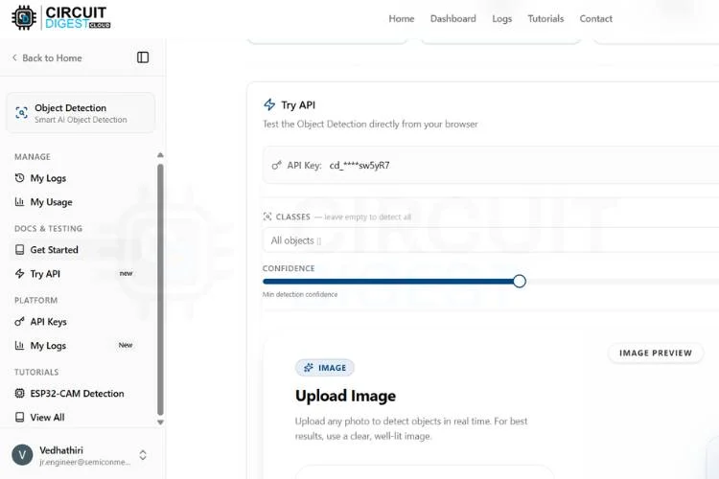Screen dimensions: 719x479
Task: Click the sparkle icon in IMAGE badge
Action: pos(309,368)
